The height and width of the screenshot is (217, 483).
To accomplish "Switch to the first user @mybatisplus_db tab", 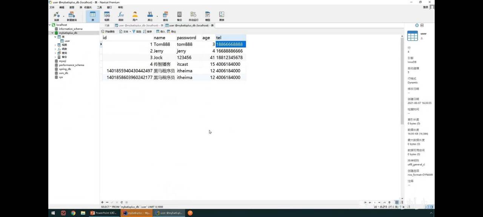I will [x=139, y=26].
